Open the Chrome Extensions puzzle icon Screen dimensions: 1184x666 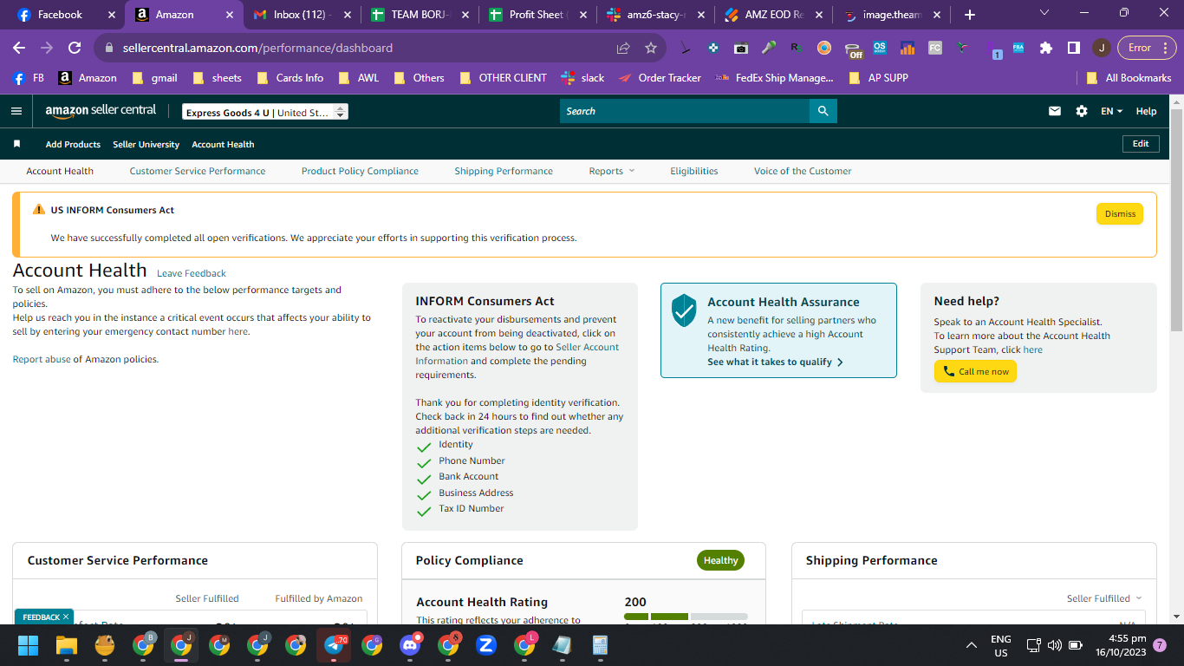pyautogui.click(x=1046, y=48)
